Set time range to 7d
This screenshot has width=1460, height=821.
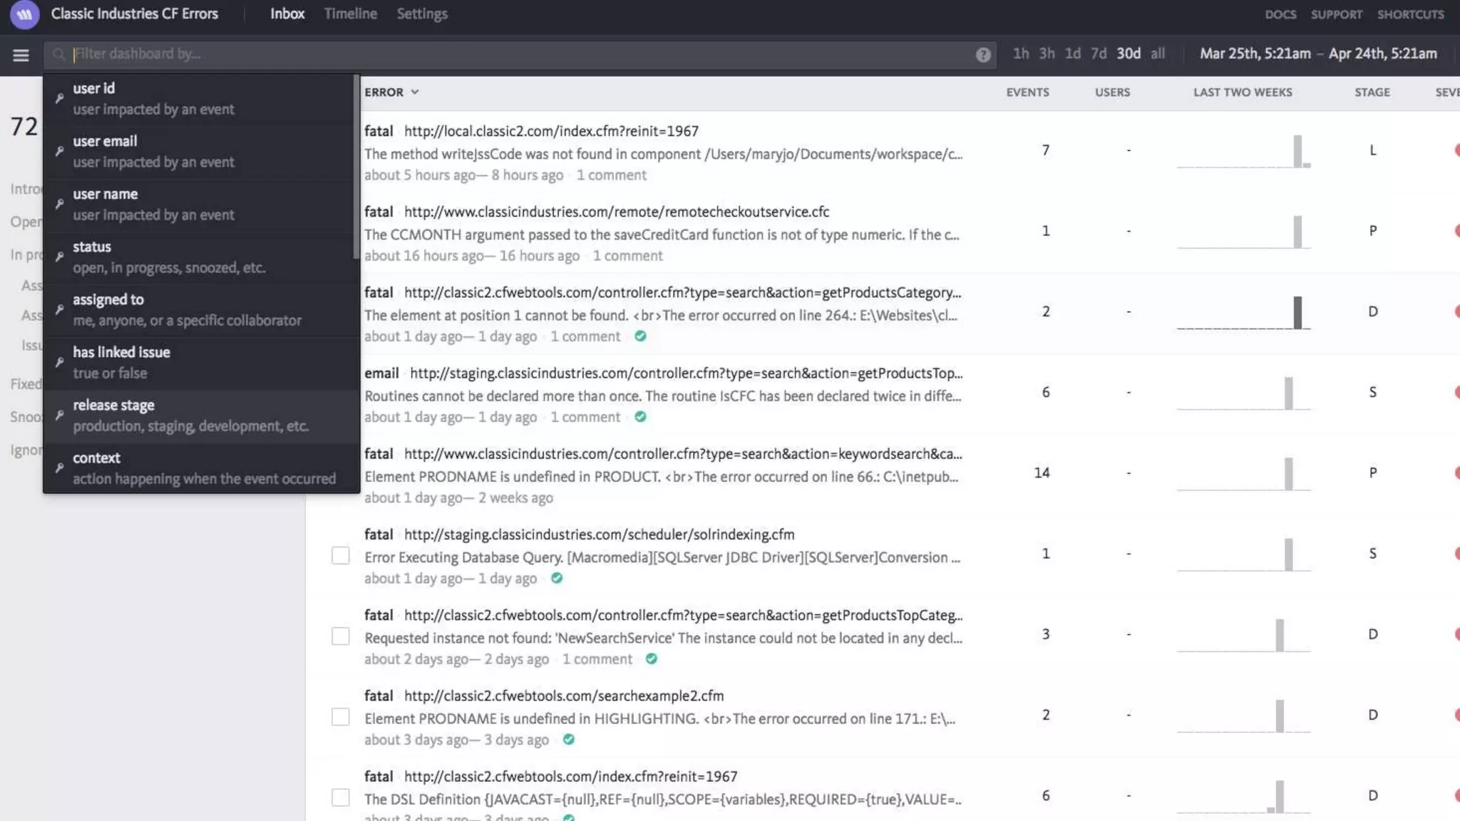[x=1099, y=53]
